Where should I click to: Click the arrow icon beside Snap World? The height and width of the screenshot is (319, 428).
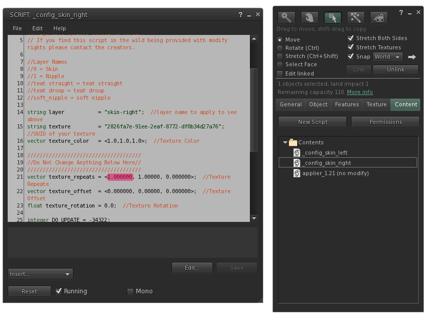[x=412, y=57]
